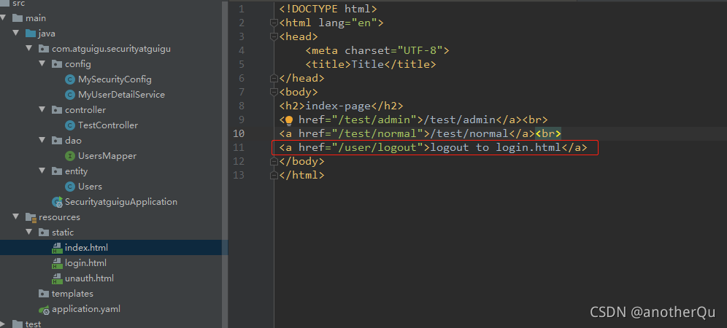Click the SecurityatguiguApplication Spring Boot icon

tap(58, 202)
